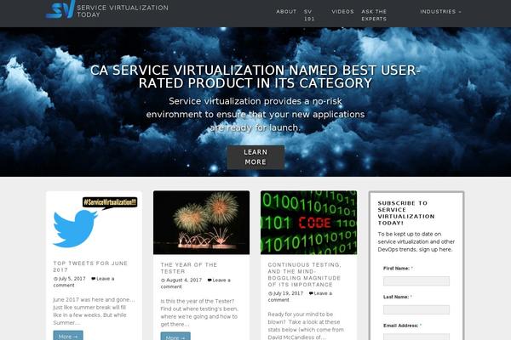Open the About menu item

pos(286,11)
